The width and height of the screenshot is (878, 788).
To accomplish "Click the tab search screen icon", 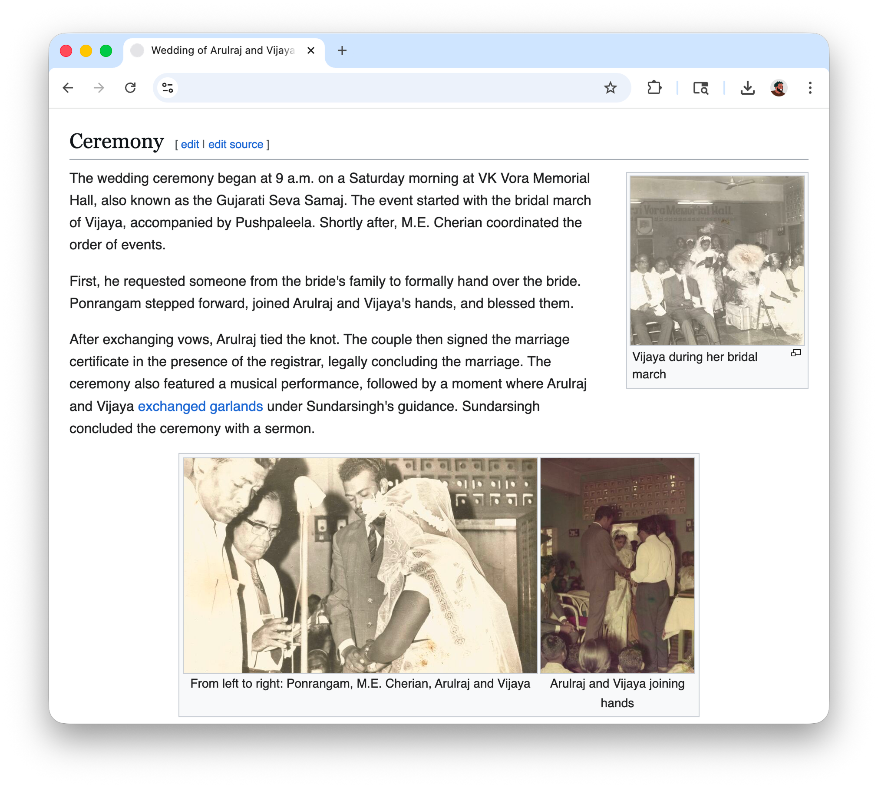I will click(x=700, y=88).
